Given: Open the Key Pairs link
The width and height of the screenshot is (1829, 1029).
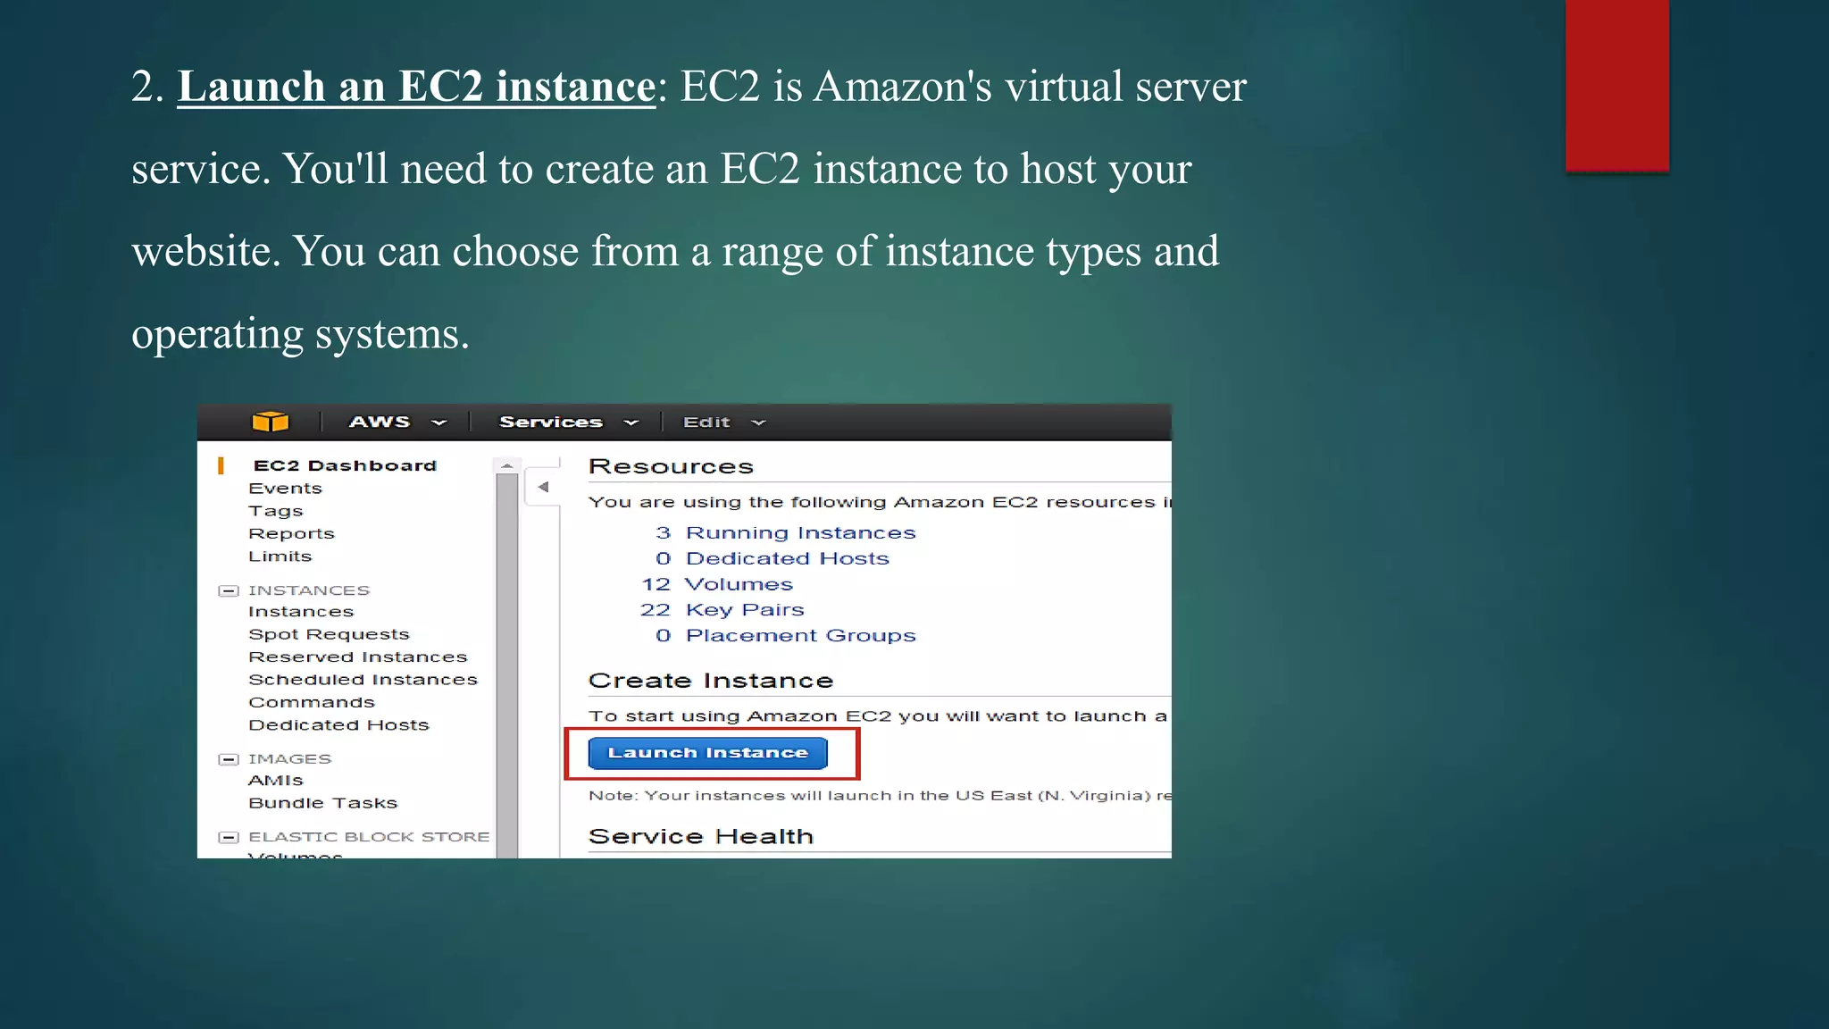Looking at the screenshot, I should [x=744, y=610].
